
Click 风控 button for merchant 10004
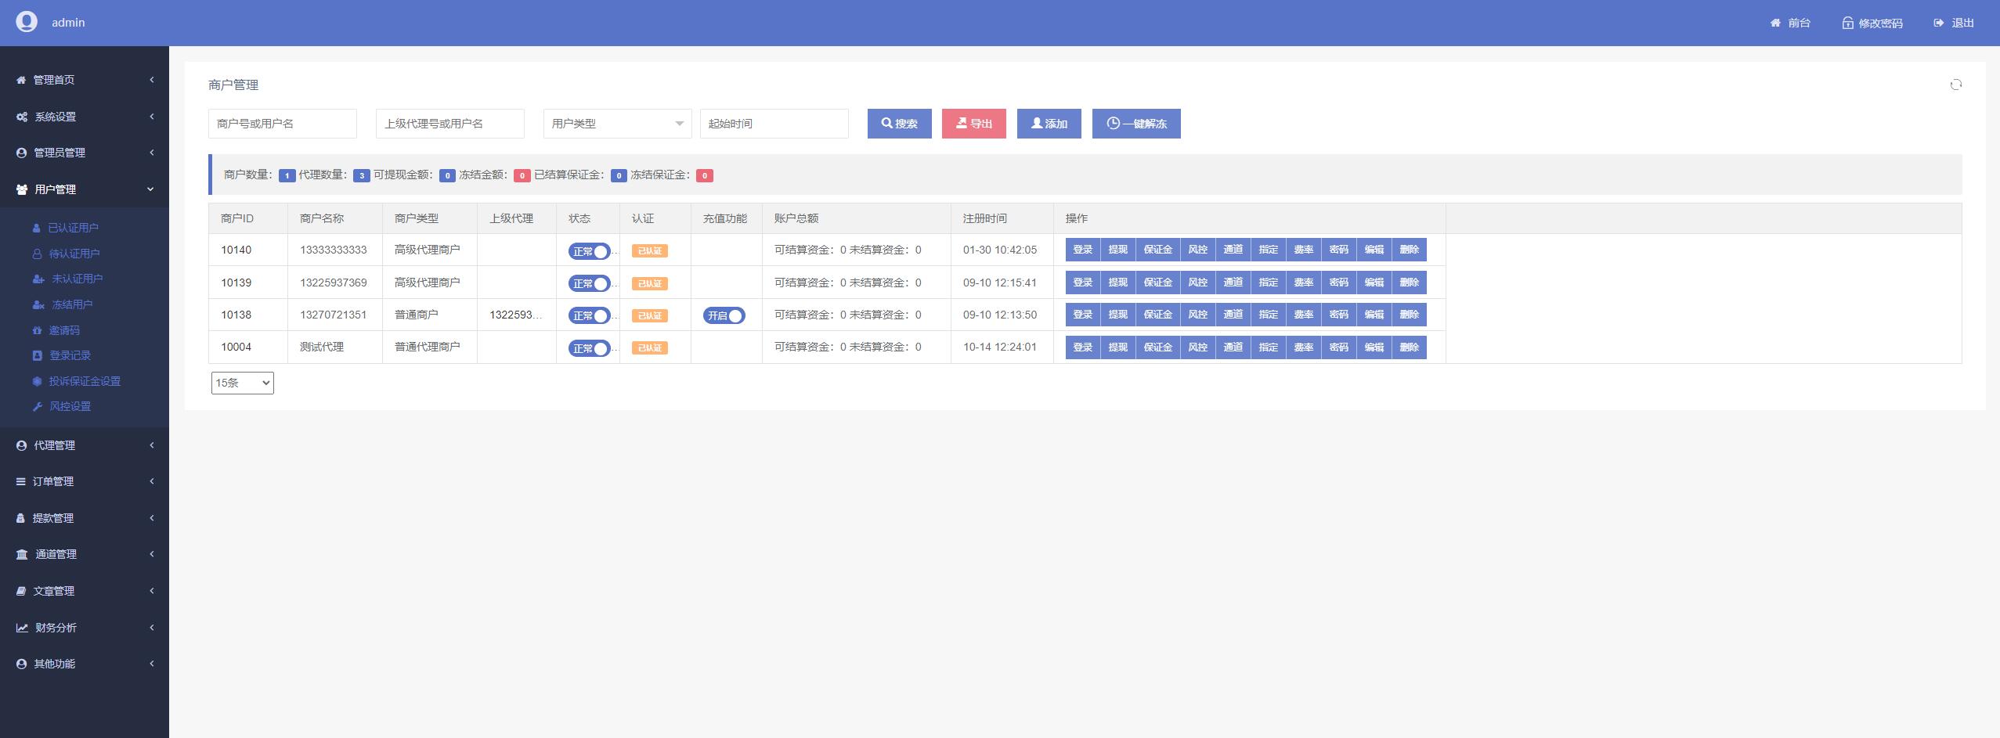click(1198, 347)
